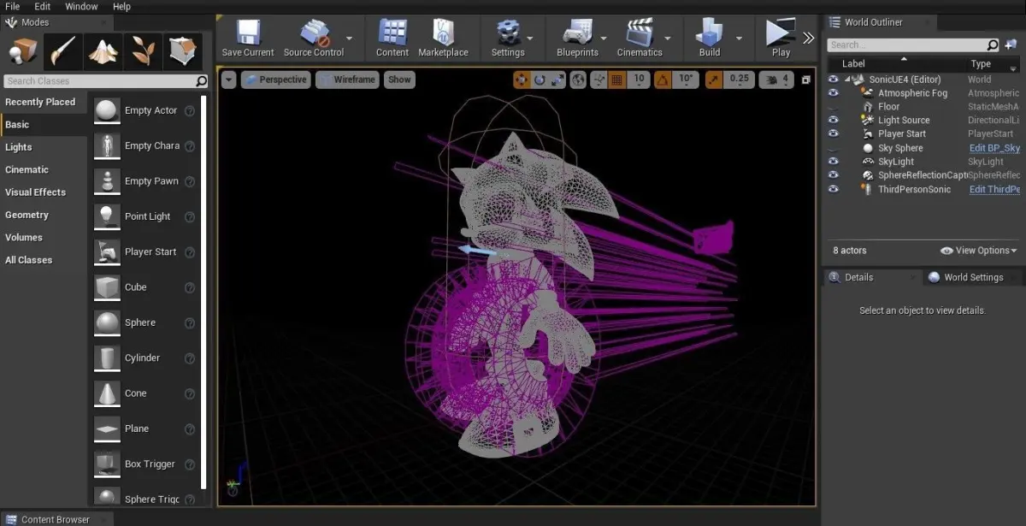Open the rotation snap 10° dropdown
This screenshot has height=526, width=1026.
coord(686,80)
